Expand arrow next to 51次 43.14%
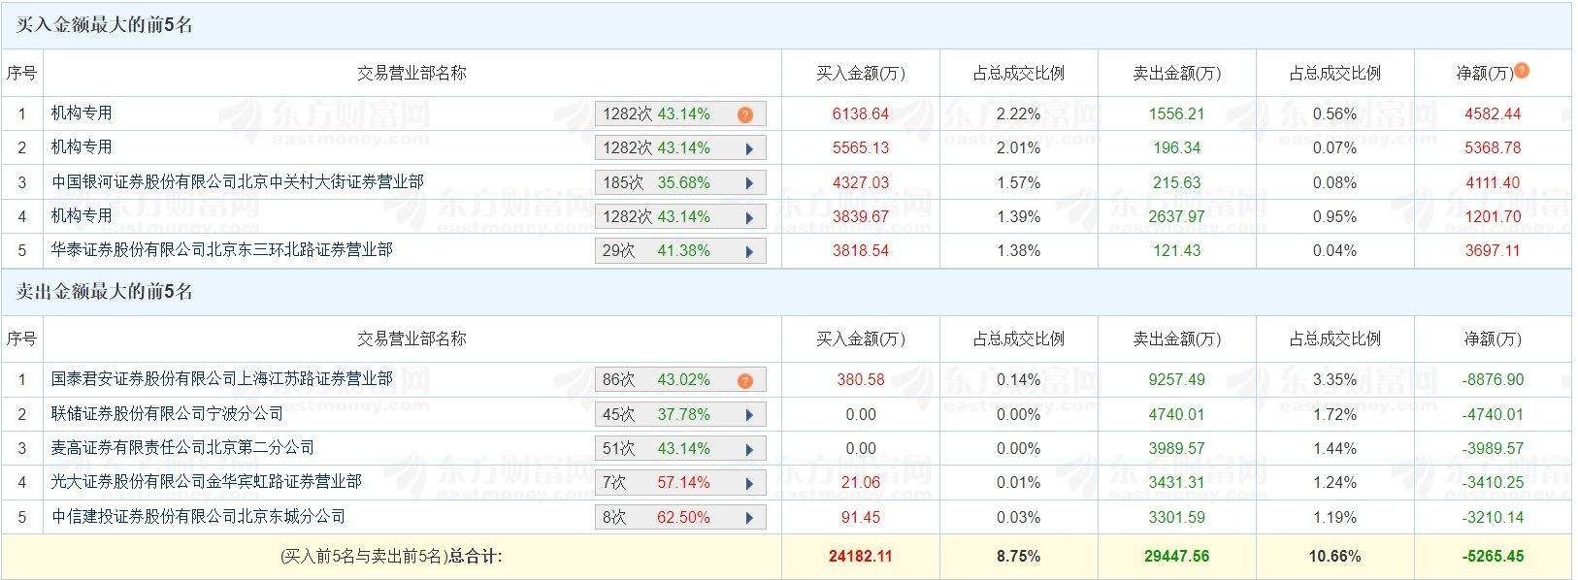This screenshot has height=580, width=1578. click(x=749, y=449)
